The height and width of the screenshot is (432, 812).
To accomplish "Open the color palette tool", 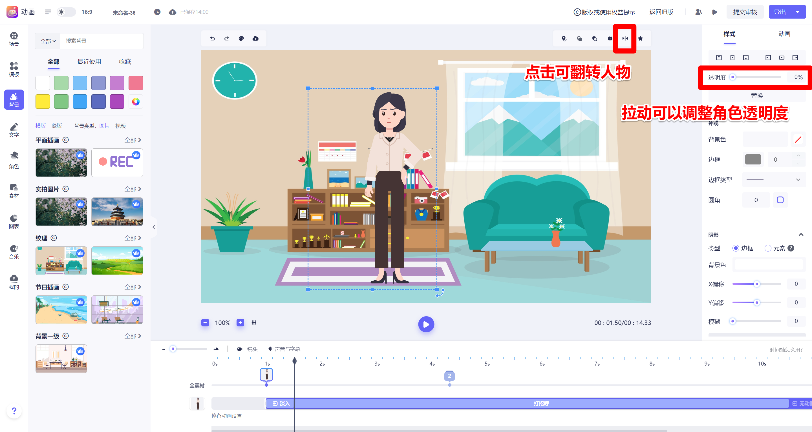I will 241,38.
